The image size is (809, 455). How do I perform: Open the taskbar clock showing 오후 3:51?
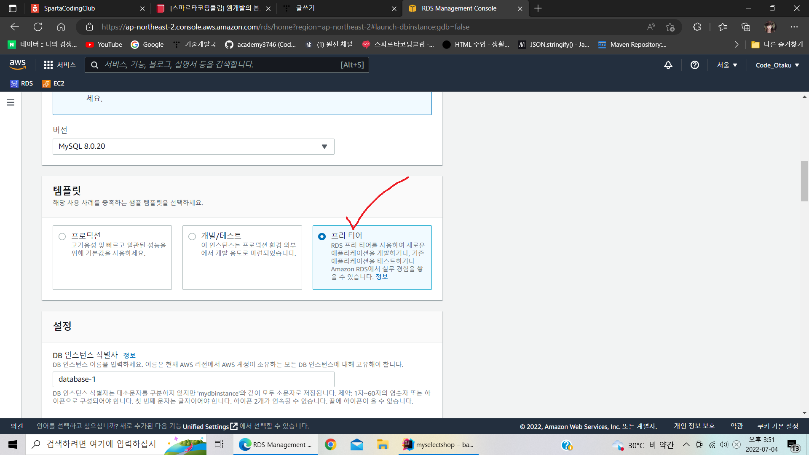tap(762, 444)
